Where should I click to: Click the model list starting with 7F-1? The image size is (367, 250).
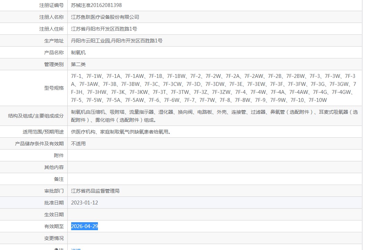point(214,88)
